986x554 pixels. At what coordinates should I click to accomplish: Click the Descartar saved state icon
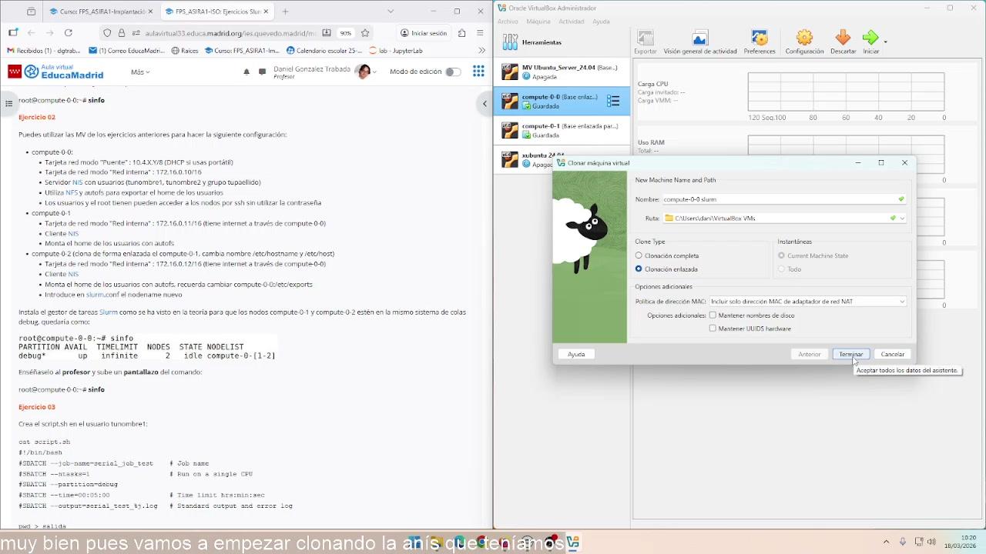click(x=843, y=42)
